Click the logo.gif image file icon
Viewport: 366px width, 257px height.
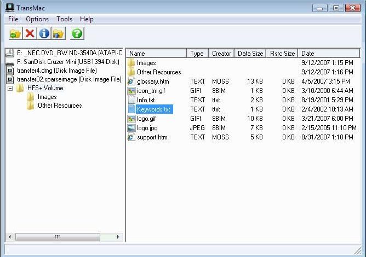(131, 119)
